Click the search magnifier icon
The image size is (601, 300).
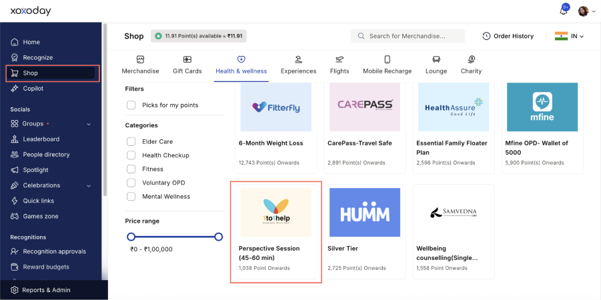point(361,36)
